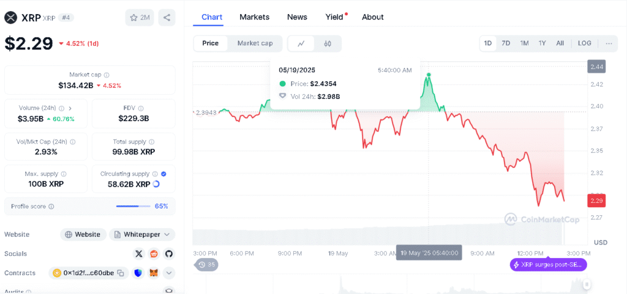Open Vol/Mkt Cap info tooltip icon
The width and height of the screenshot is (627, 294).
pos(73,142)
